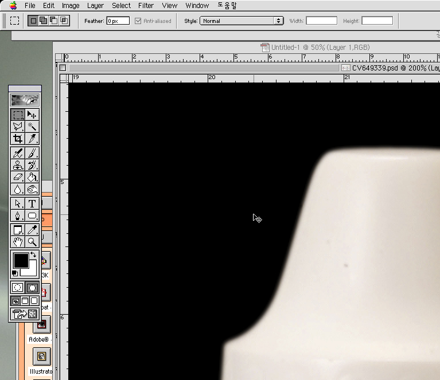This screenshot has width=440, height=380.
Task: Select the Move tool
Action: pos(32,115)
